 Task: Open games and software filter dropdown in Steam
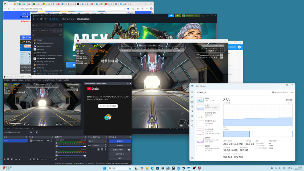42,30
